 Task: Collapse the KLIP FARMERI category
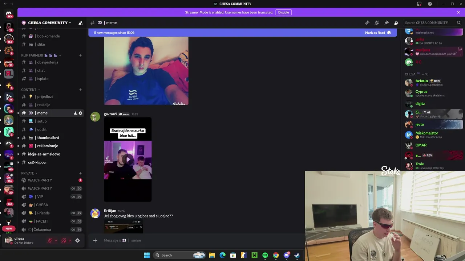41,55
